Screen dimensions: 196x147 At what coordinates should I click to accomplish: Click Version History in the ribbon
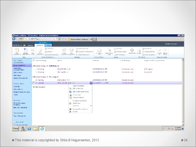(x=82, y=48)
